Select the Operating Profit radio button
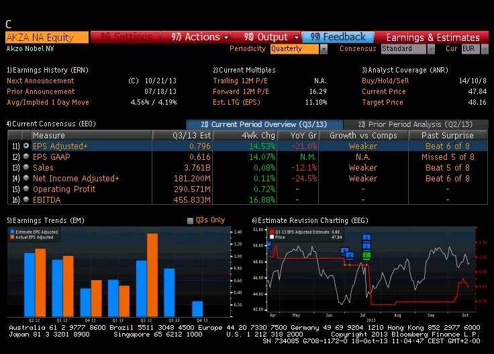The image size is (494, 354). pos(26,189)
